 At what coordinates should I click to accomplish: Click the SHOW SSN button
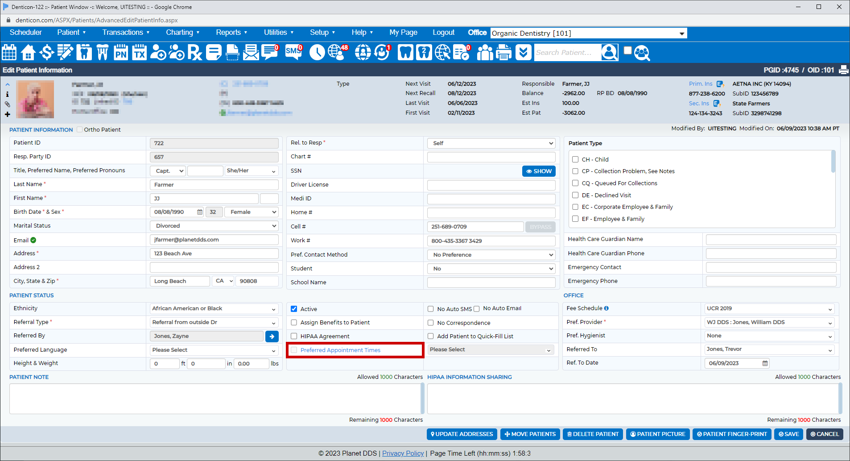(x=539, y=171)
